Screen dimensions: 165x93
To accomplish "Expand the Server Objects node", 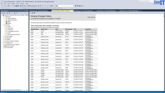I will coord(3,36).
